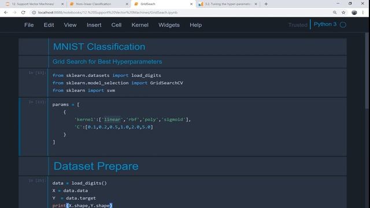Open a new browser tab with plus

266,4
